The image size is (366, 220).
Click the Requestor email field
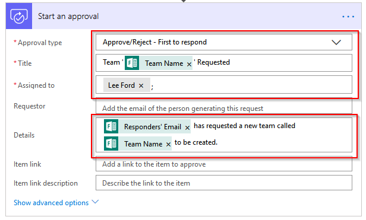point(224,107)
